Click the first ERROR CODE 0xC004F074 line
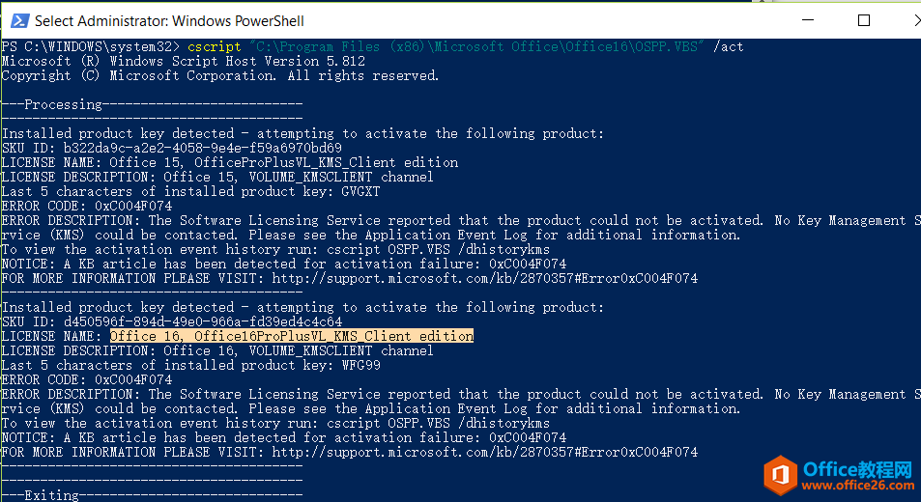Viewport: 921px width, 502px height. [87, 206]
